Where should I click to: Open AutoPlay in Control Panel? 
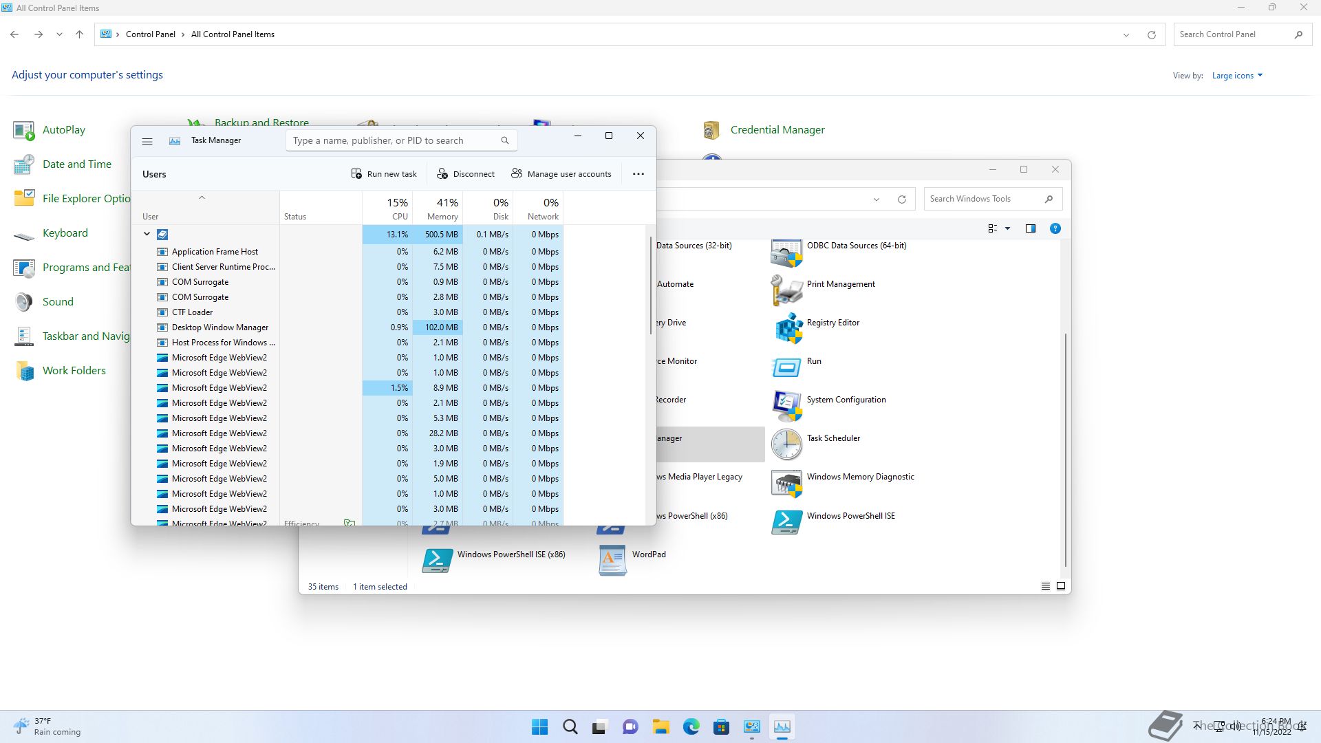coord(50,130)
